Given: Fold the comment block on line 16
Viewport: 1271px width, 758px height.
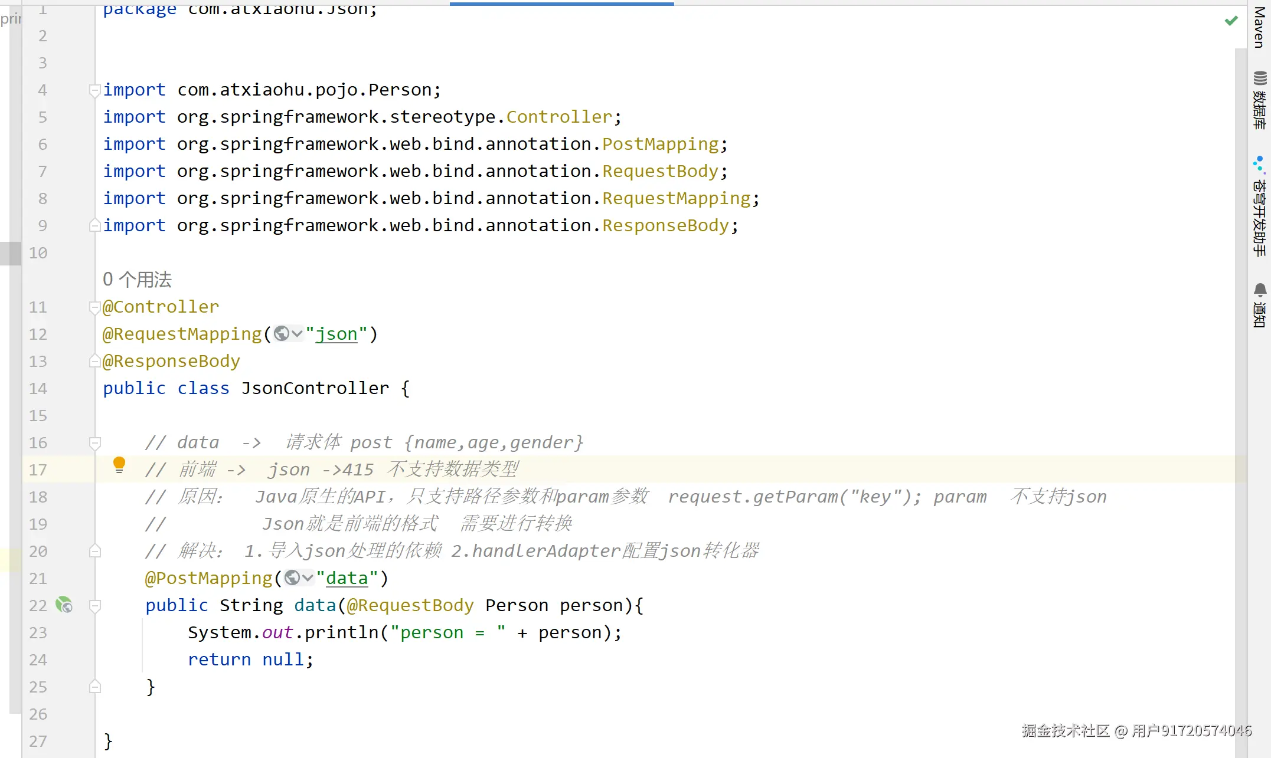Looking at the screenshot, I should tap(94, 443).
